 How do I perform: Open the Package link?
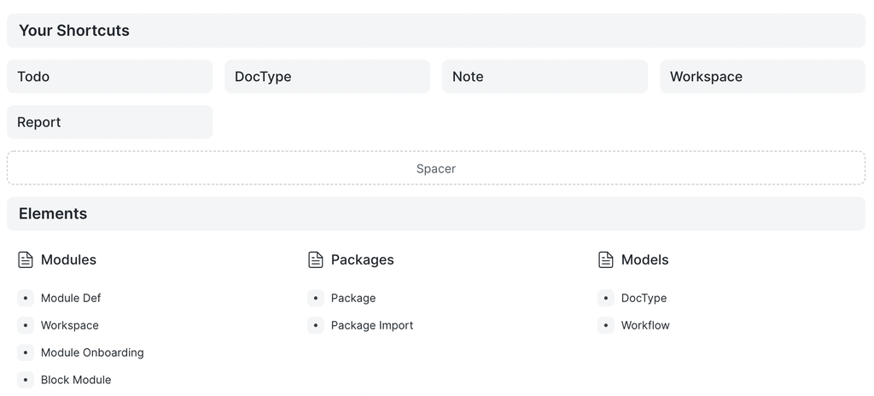(x=353, y=298)
